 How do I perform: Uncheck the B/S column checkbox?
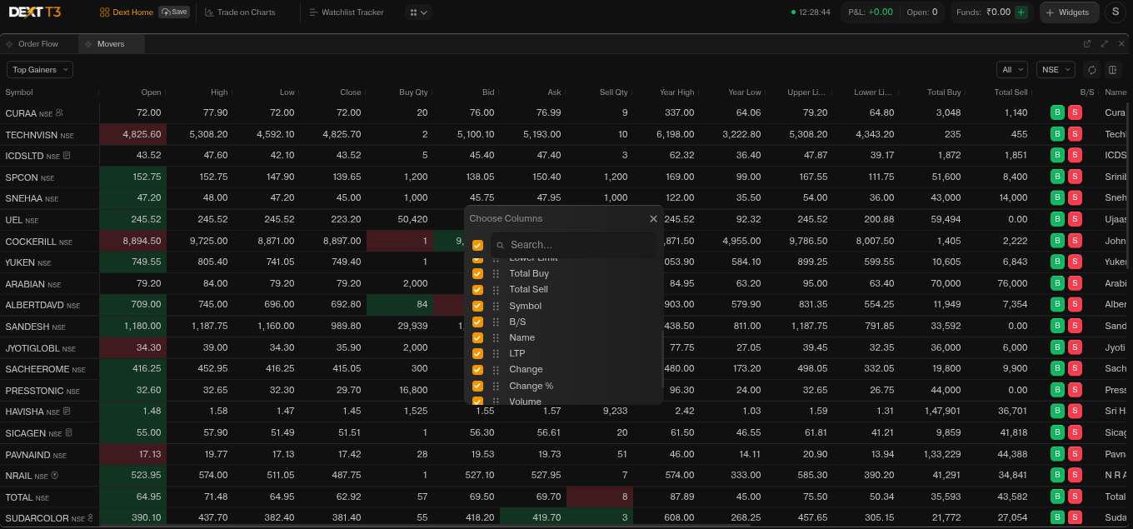477,322
